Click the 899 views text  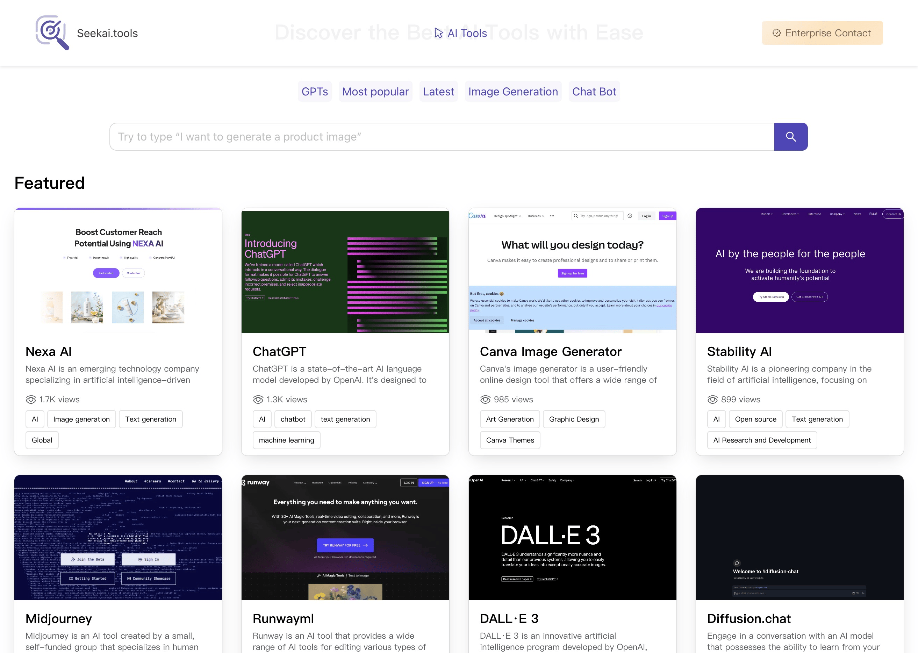point(741,399)
